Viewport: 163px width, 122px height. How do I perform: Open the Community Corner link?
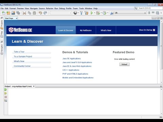pyautogui.click(x=22, y=66)
